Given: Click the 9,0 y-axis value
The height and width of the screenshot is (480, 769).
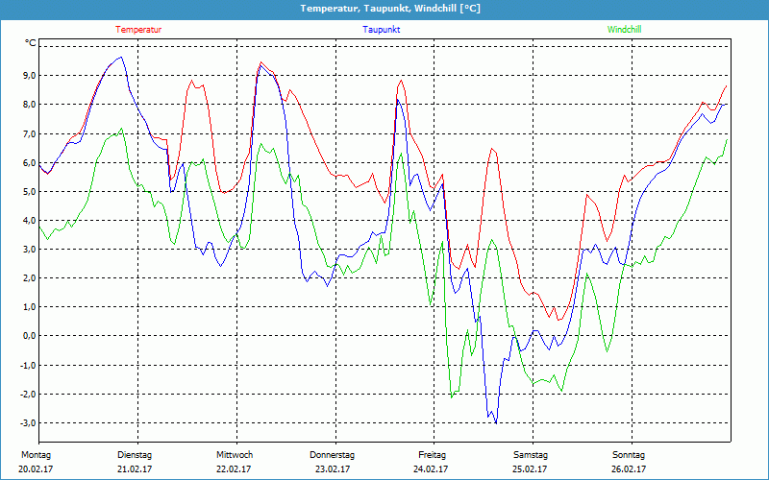Looking at the screenshot, I should (30, 76).
